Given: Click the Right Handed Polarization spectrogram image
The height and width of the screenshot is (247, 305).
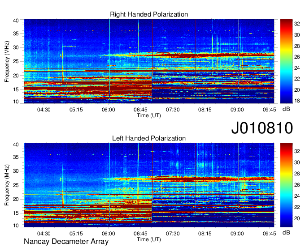Looking at the screenshot, I should [x=149, y=61].
